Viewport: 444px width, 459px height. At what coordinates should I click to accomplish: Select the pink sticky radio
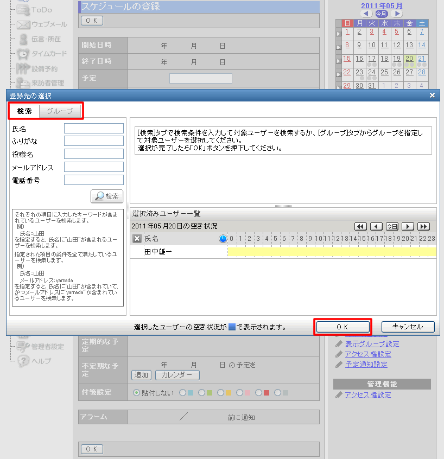point(239,393)
